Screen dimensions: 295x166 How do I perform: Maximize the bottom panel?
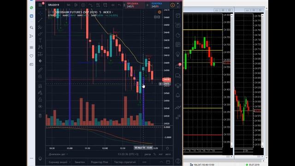(168, 162)
